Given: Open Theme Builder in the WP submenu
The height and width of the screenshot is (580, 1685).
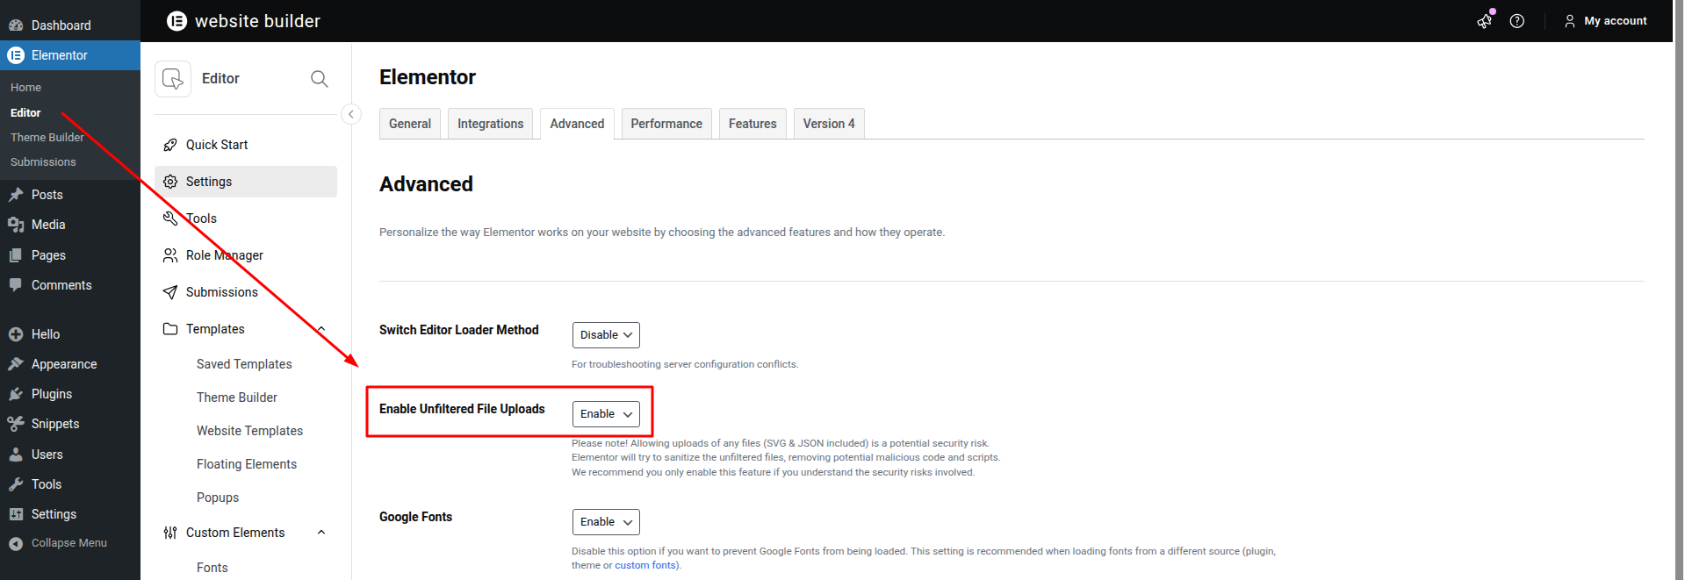Looking at the screenshot, I should point(47,137).
